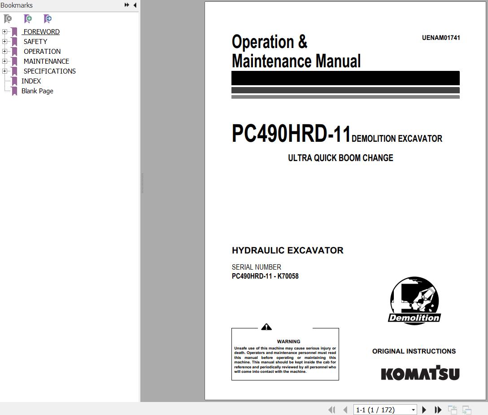Expand the SPECIFICATIONS bookmark node
Image resolution: width=488 pixels, height=415 pixels.
(x=4, y=71)
